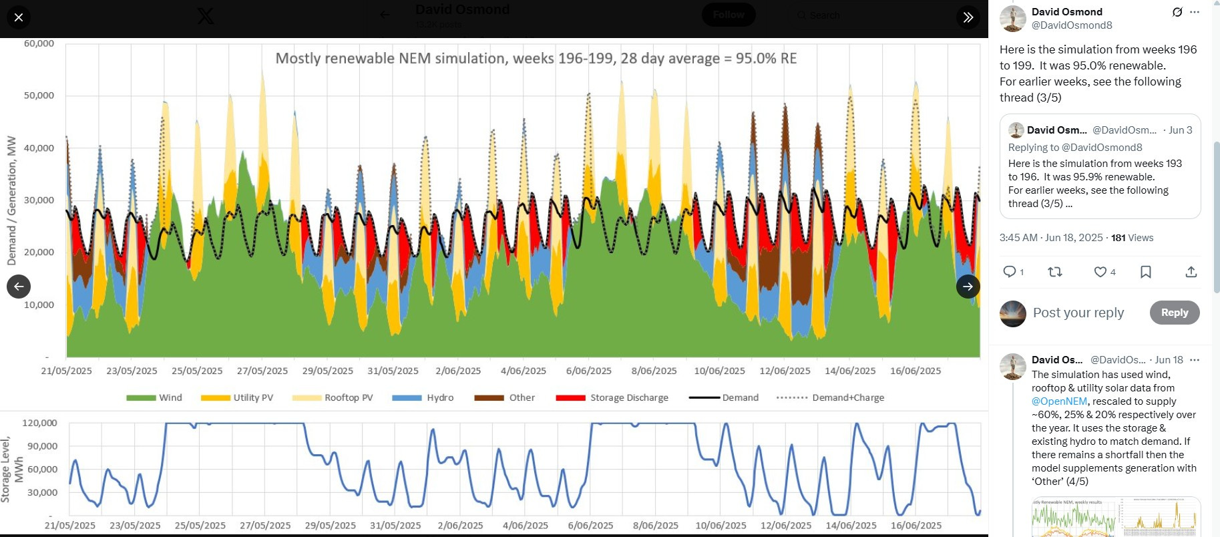The width and height of the screenshot is (1220, 537).
Task: Click the X logo in dimmed header
Action: [206, 16]
